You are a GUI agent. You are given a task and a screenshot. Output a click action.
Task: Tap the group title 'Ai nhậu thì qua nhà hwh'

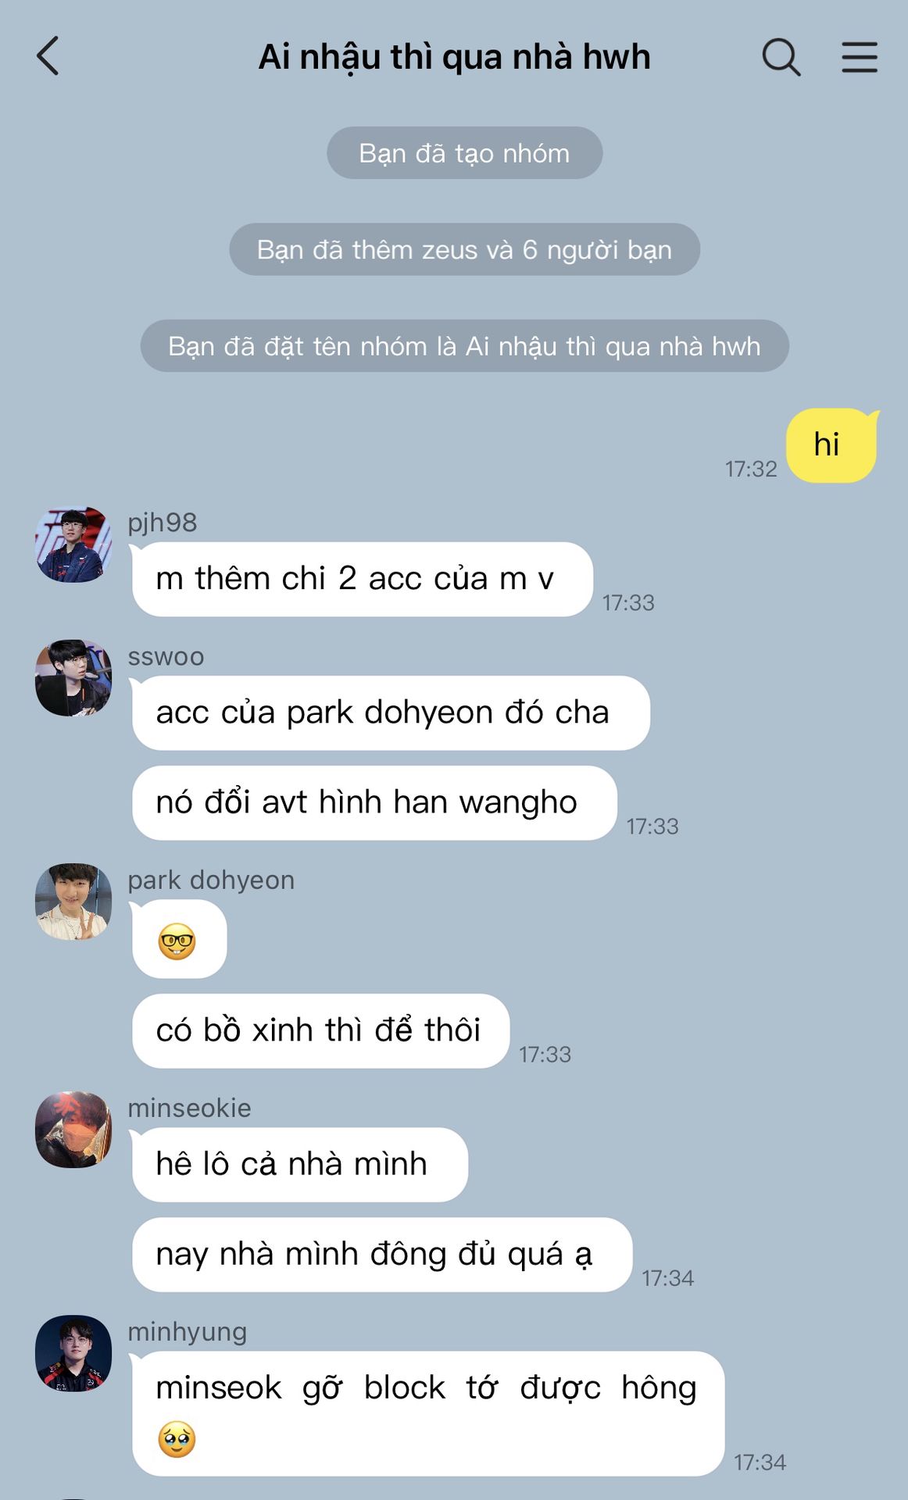[454, 57]
